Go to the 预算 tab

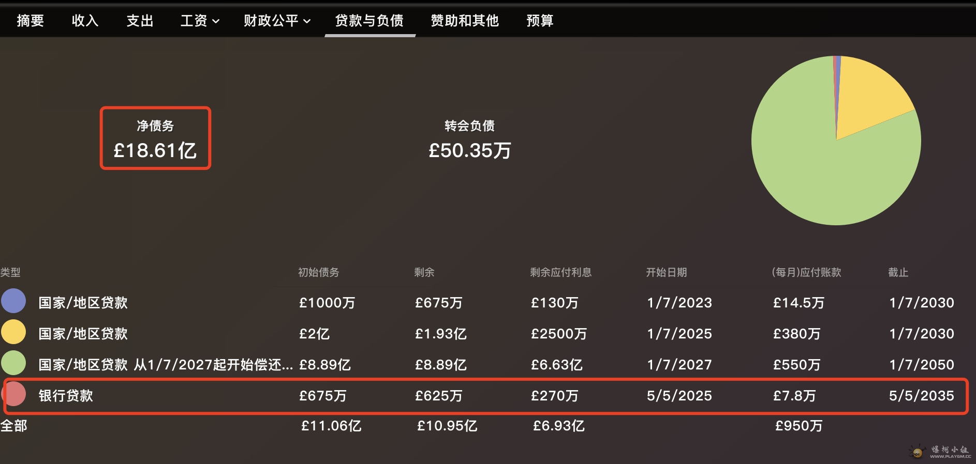pos(540,21)
